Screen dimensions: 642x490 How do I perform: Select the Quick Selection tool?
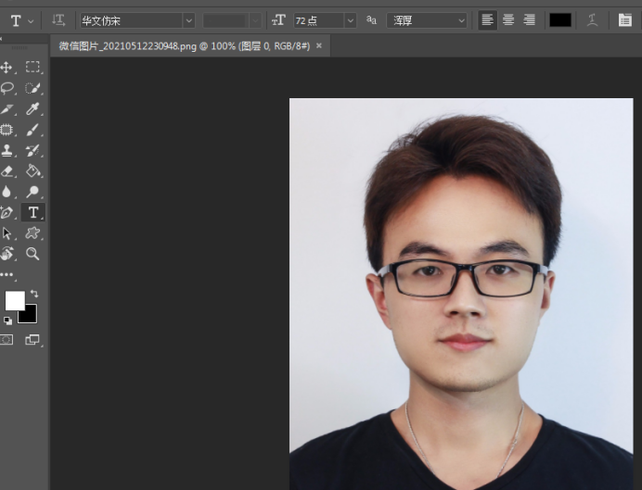[x=32, y=88]
